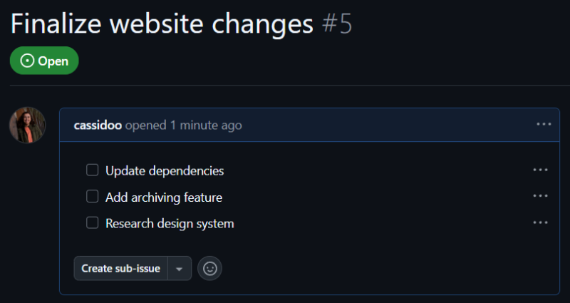Open options menu for Update dependencies task

[540, 170]
